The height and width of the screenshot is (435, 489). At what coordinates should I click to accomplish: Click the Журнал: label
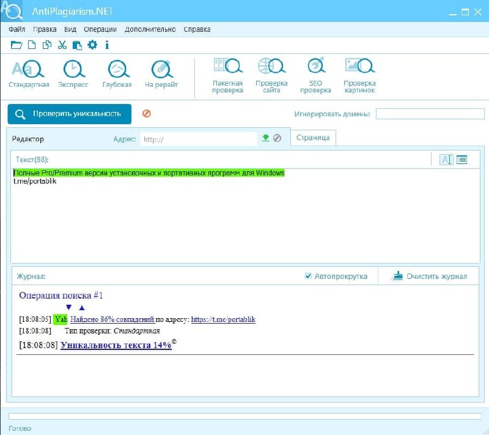[x=31, y=276]
